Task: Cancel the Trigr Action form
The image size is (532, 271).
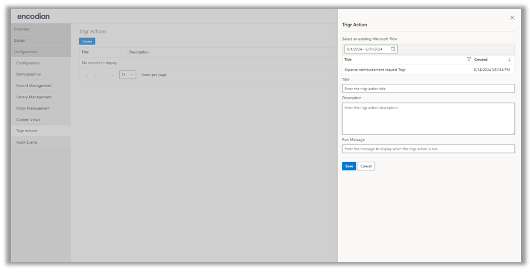Action: tap(366, 166)
